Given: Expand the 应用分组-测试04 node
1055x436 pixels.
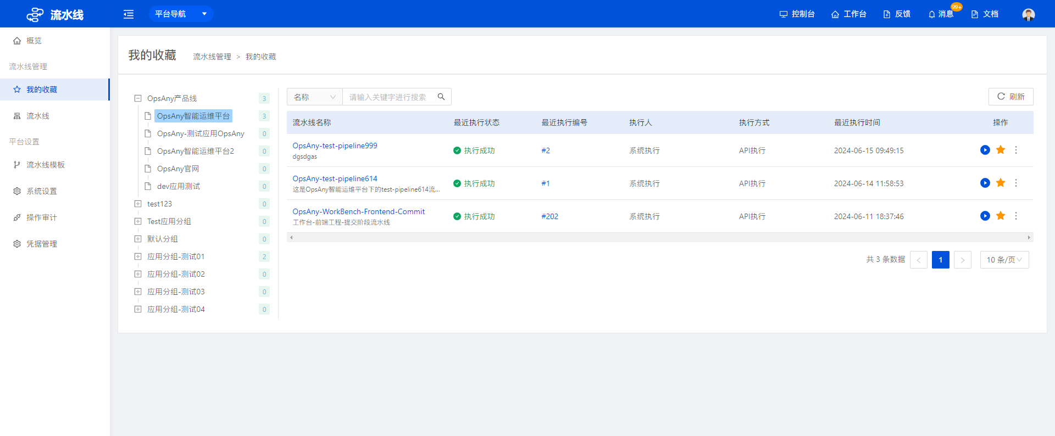Looking at the screenshot, I should click(x=138, y=309).
